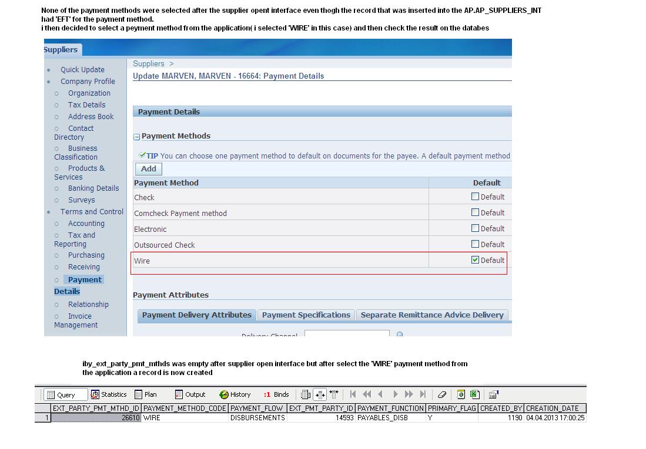
Task: Go to last record in grid
Action: (423, 394)
